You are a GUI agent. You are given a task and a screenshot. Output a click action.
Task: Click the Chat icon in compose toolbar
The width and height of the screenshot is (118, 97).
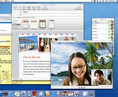20,8
